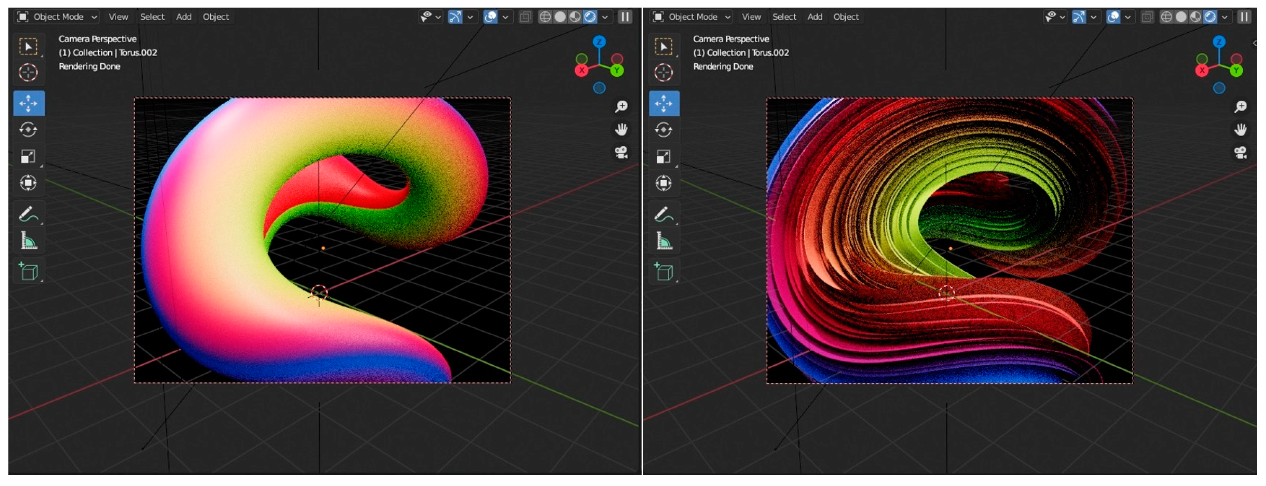Open overlays dropdown arrow in left viewport

click(x=505, y=17)
